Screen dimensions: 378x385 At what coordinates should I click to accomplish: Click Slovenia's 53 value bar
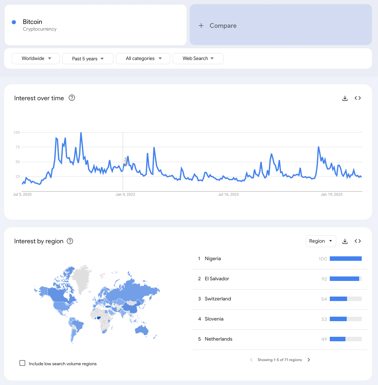[x=346, y=319]
